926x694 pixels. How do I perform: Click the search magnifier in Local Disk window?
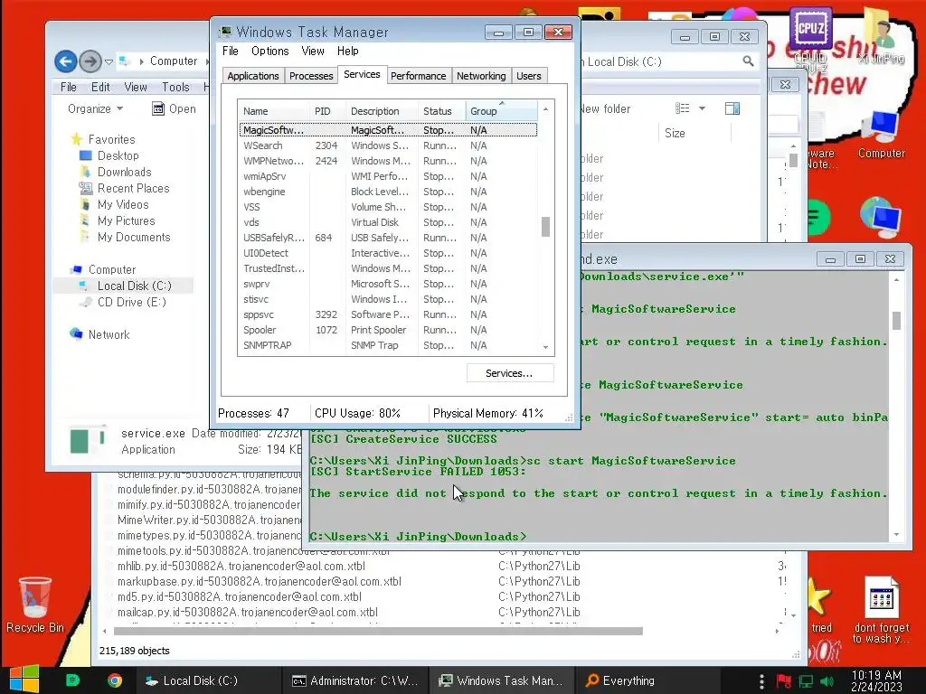(748, 61)
